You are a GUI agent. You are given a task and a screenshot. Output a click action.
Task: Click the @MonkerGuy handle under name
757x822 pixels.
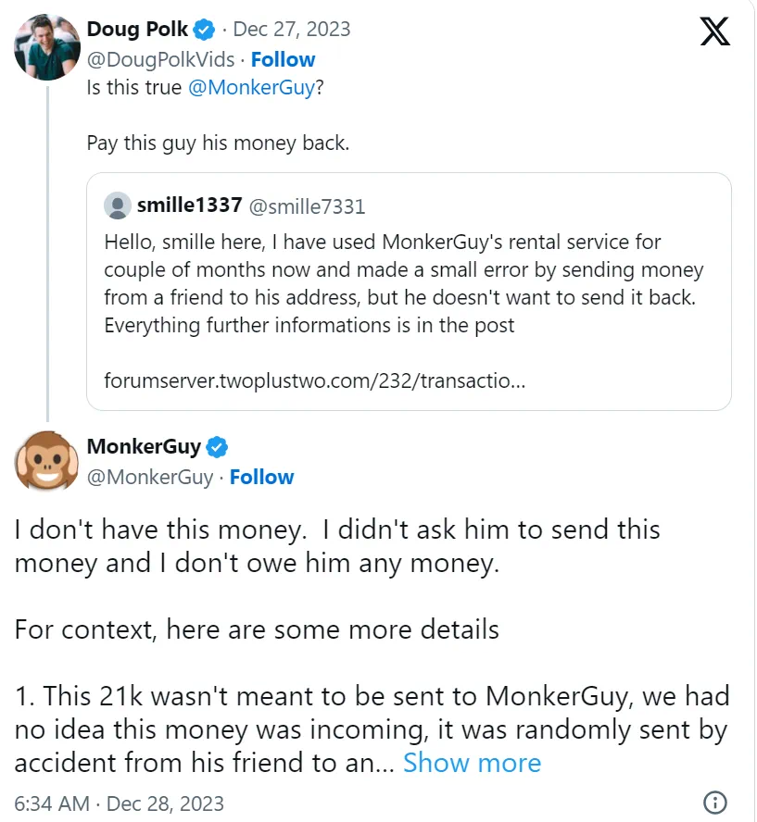pos(150,477)
